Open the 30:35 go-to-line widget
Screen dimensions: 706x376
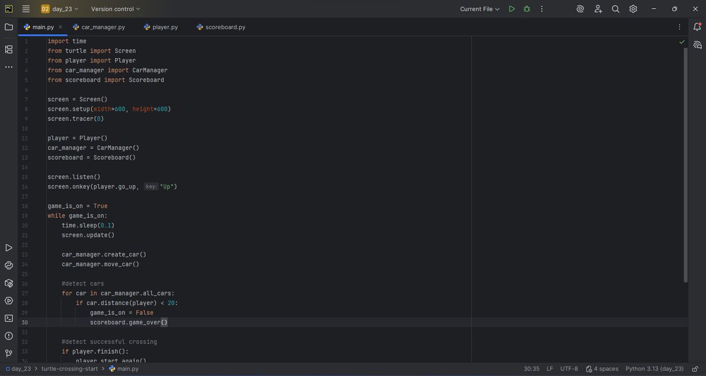coord(532,369)
